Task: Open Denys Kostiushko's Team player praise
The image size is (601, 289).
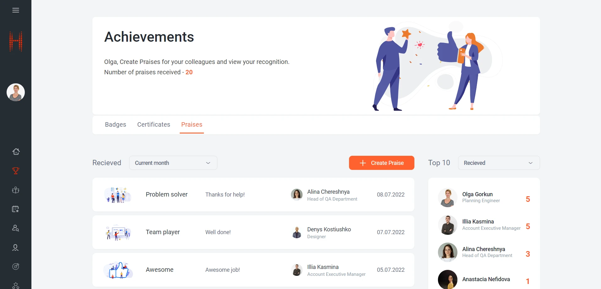Action: pos(253,232)
